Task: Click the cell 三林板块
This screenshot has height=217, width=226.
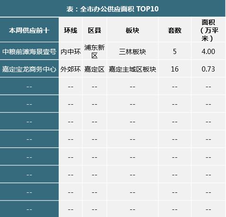Action: (132, 52)
